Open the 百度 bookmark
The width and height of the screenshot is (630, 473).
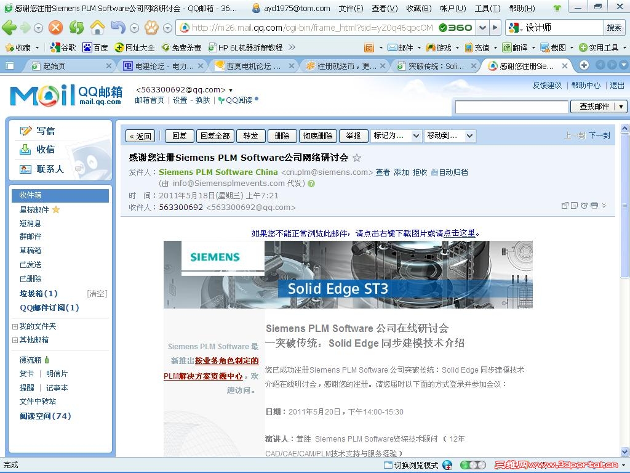click(95, 47)
